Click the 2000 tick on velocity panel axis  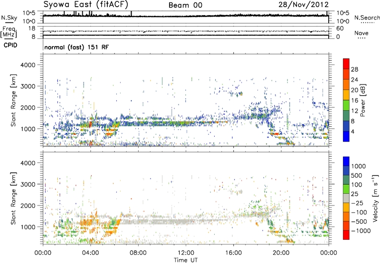coord(28,206)
